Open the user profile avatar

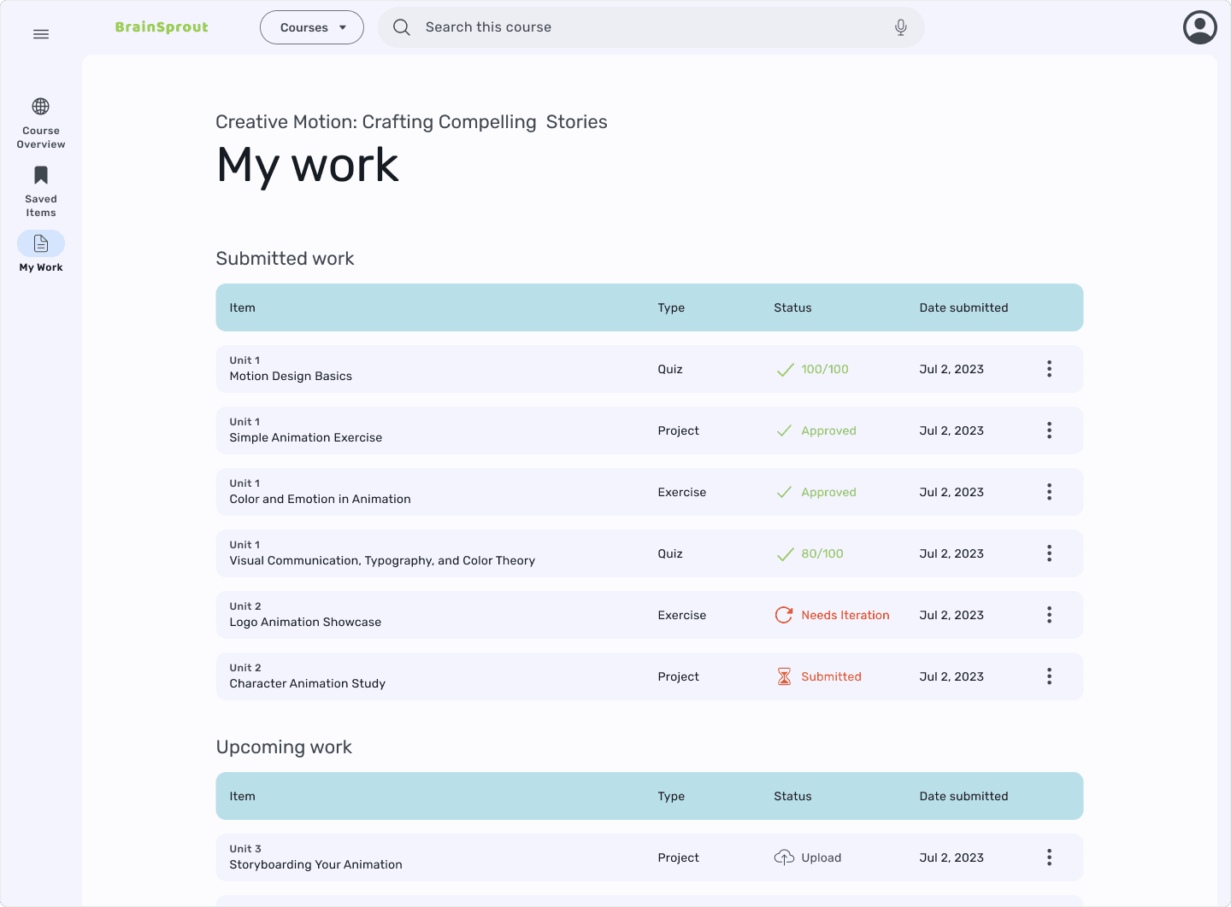[1200, 27]
